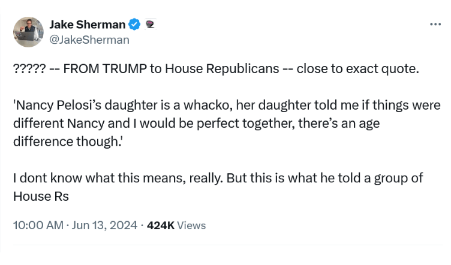Click the display name Jake Sherman
Viewport: 451px width, 265px height.
[x=87, y=25]
